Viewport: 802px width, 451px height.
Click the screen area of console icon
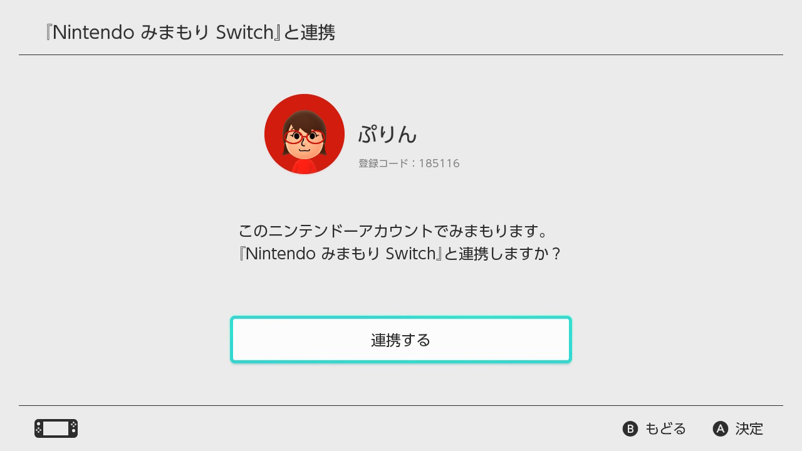(56, 428)
